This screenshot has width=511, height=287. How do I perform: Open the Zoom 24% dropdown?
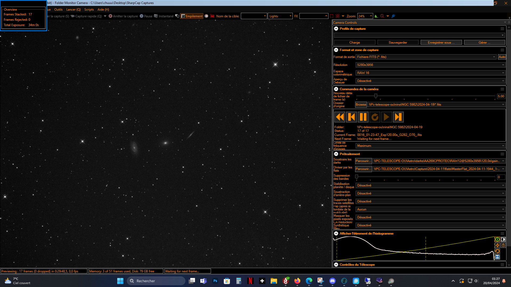tap(365, 16)
